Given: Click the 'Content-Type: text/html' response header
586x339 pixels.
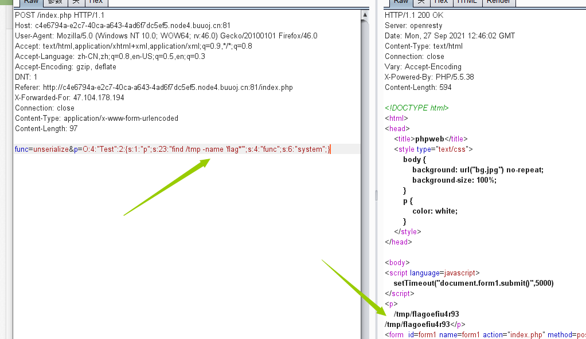Looking at the screenshot, I should pos(423,46).
